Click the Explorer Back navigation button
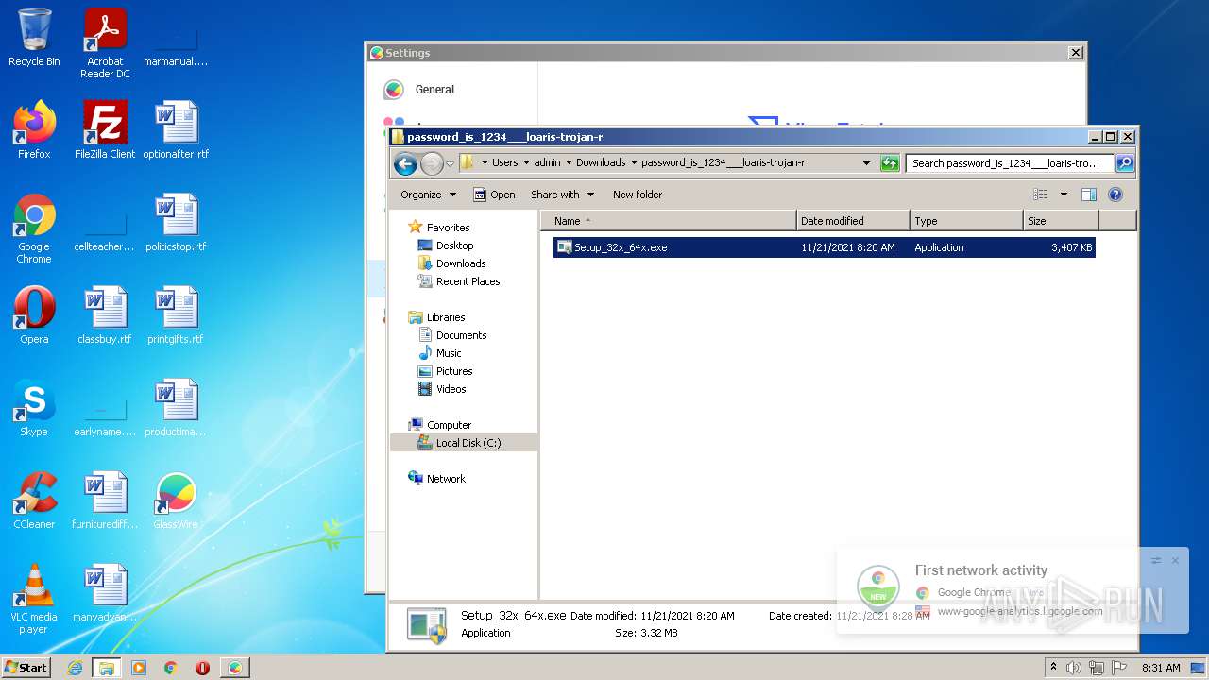 click(406, 163)
